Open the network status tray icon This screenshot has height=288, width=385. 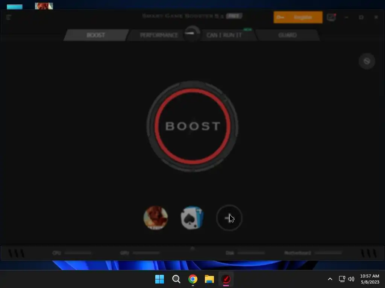[342, 279]
